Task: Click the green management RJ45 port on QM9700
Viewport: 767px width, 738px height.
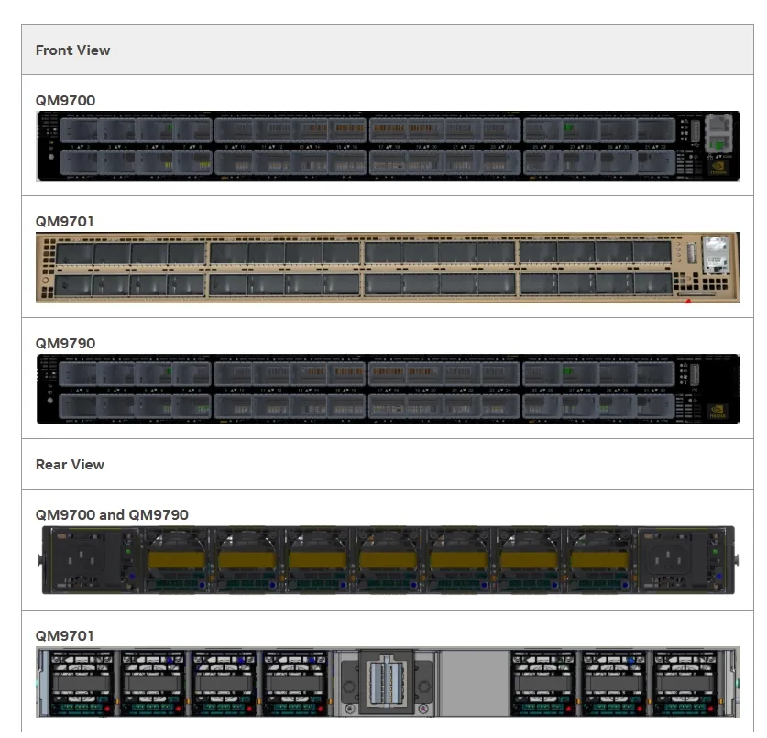Action: click(x=719, y=144)
